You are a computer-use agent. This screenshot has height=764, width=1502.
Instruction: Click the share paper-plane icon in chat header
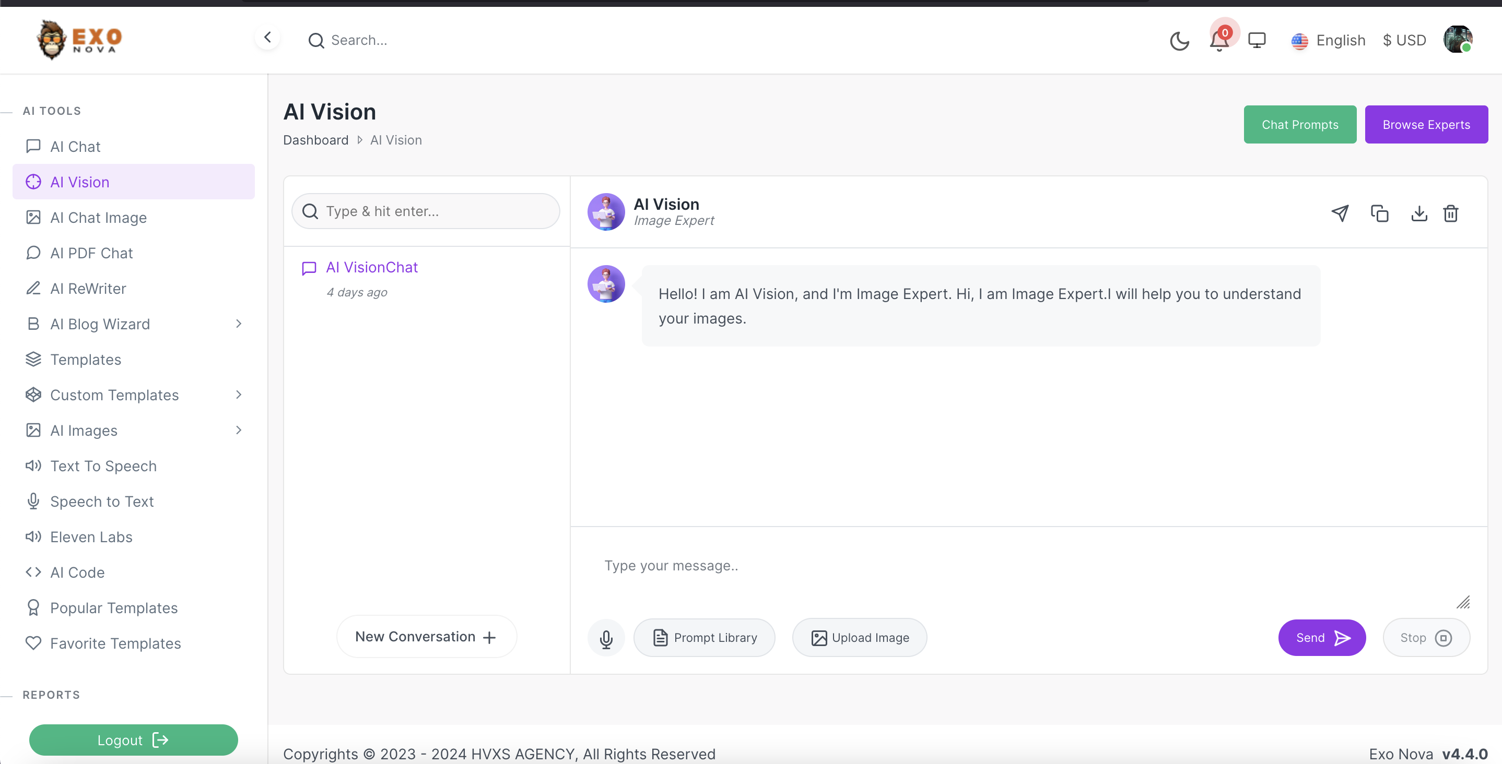click(x=1340, y=213)
